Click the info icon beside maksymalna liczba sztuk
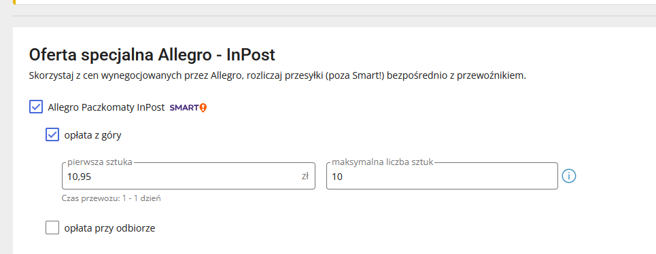The width and height of the screenshot is (656, 254). [x=568, y=176]
